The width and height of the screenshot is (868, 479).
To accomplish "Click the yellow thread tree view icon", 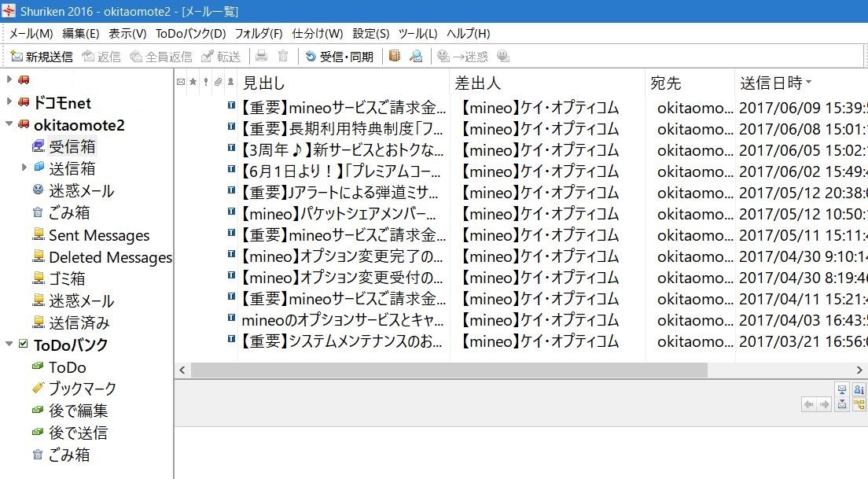I will pos(859,404).
